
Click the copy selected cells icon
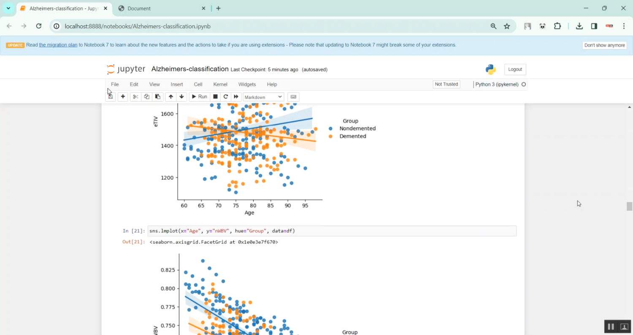tap(146, 97)
